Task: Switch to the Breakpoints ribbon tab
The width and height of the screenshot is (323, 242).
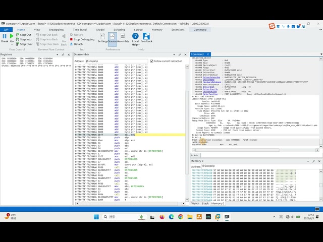Action: click(57, 30)
